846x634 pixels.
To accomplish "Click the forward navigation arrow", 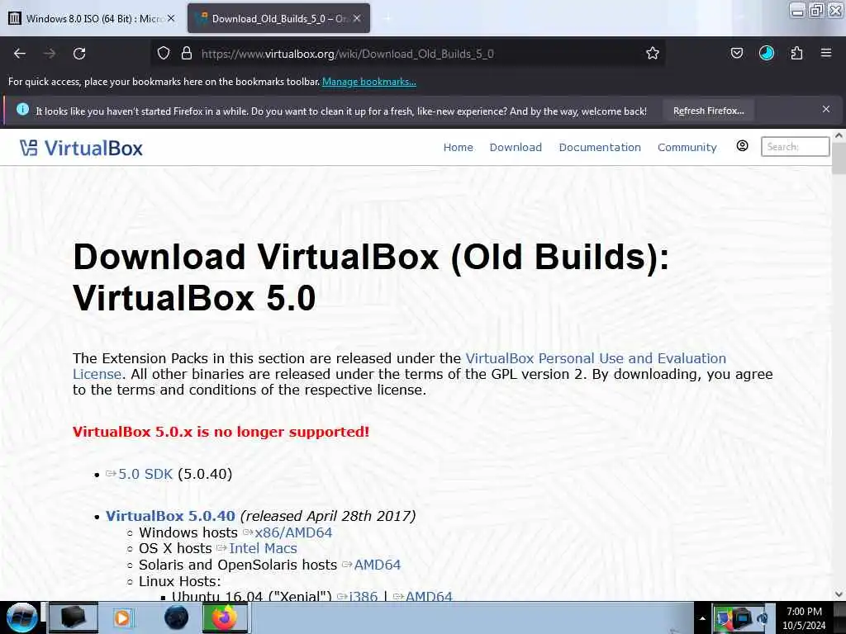I will pos(50,54).
